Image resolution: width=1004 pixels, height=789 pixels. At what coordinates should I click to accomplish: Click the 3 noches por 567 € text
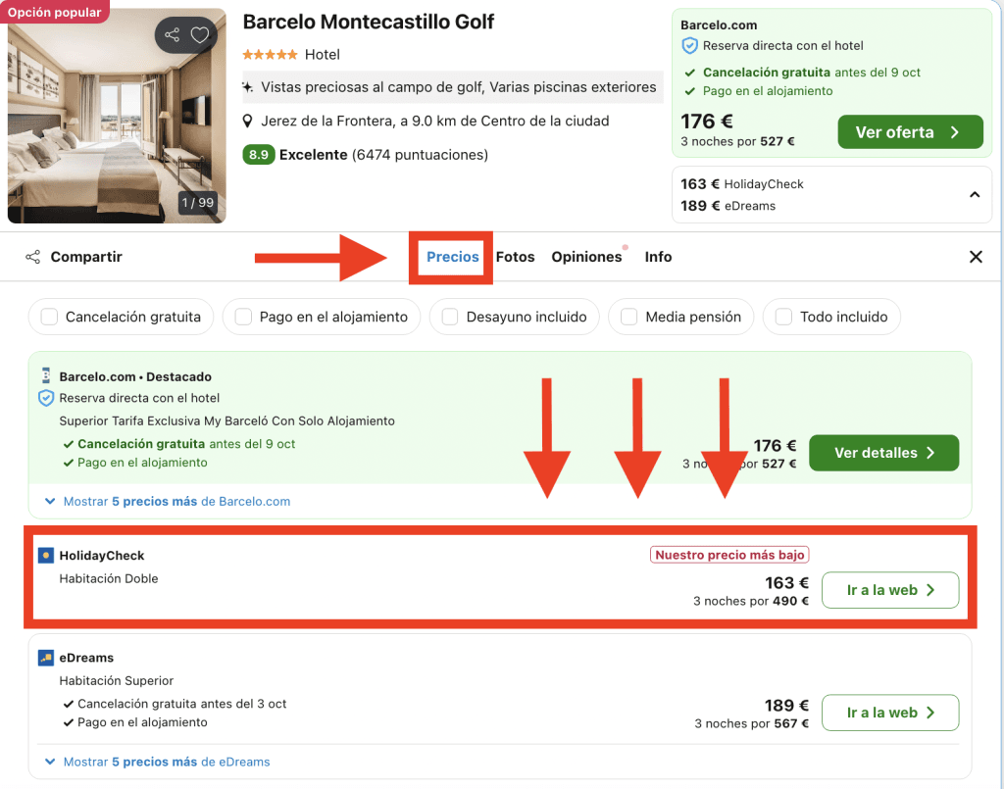click(752, 723)
